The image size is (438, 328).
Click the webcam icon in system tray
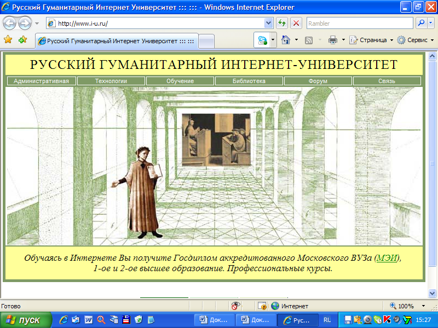pos(367,320)
